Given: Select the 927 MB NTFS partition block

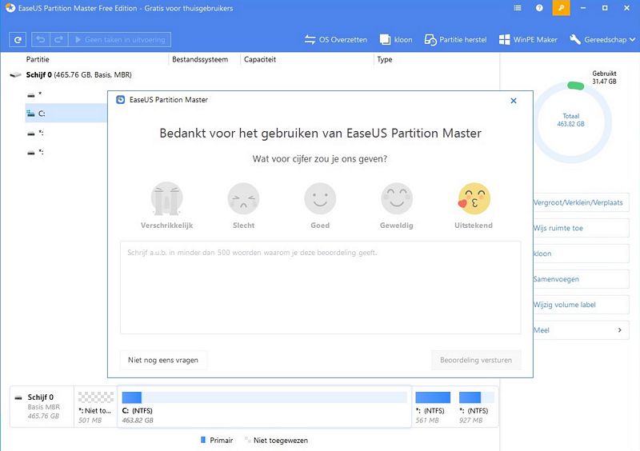Looking at the screenshot, I should (x=476, y=407).
